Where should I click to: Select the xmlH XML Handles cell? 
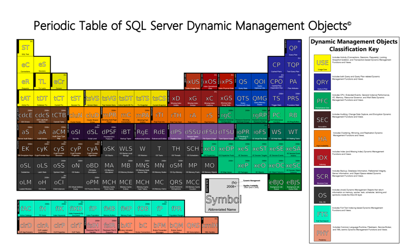(210, 225)
